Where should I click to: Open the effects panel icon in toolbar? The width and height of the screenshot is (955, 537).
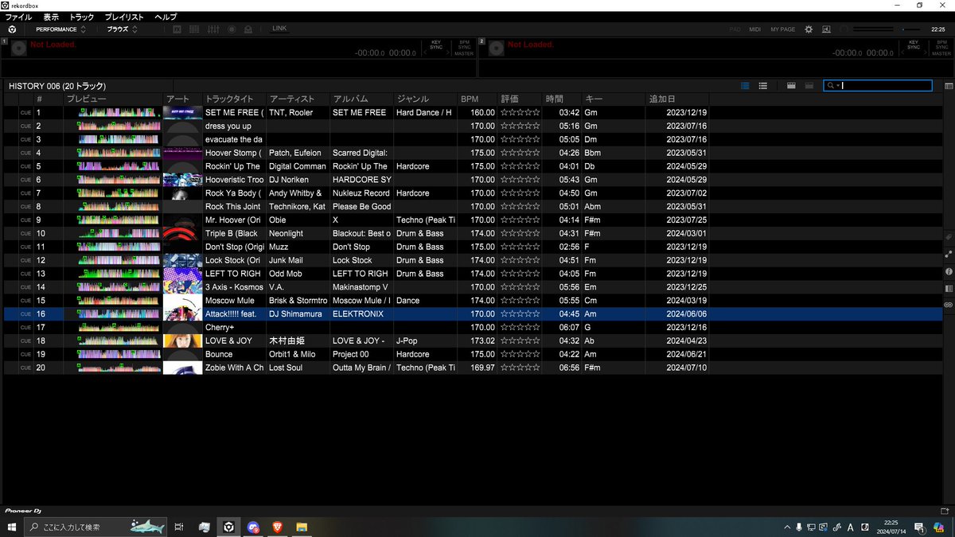[177, 29]
